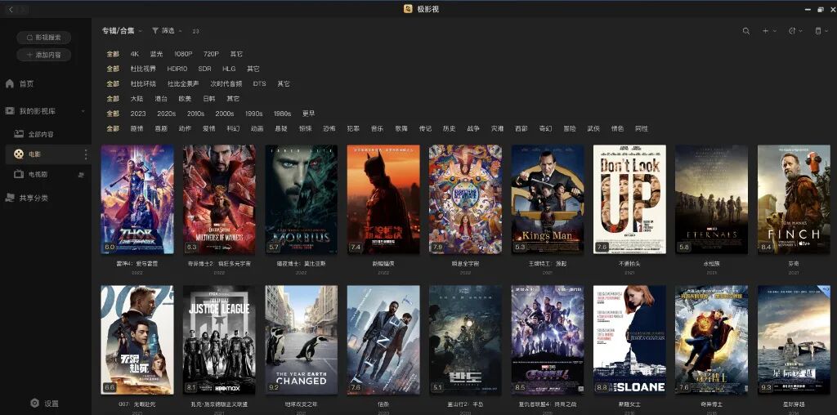
Task: Filter year by 1990s
Action: click(254, 114)
